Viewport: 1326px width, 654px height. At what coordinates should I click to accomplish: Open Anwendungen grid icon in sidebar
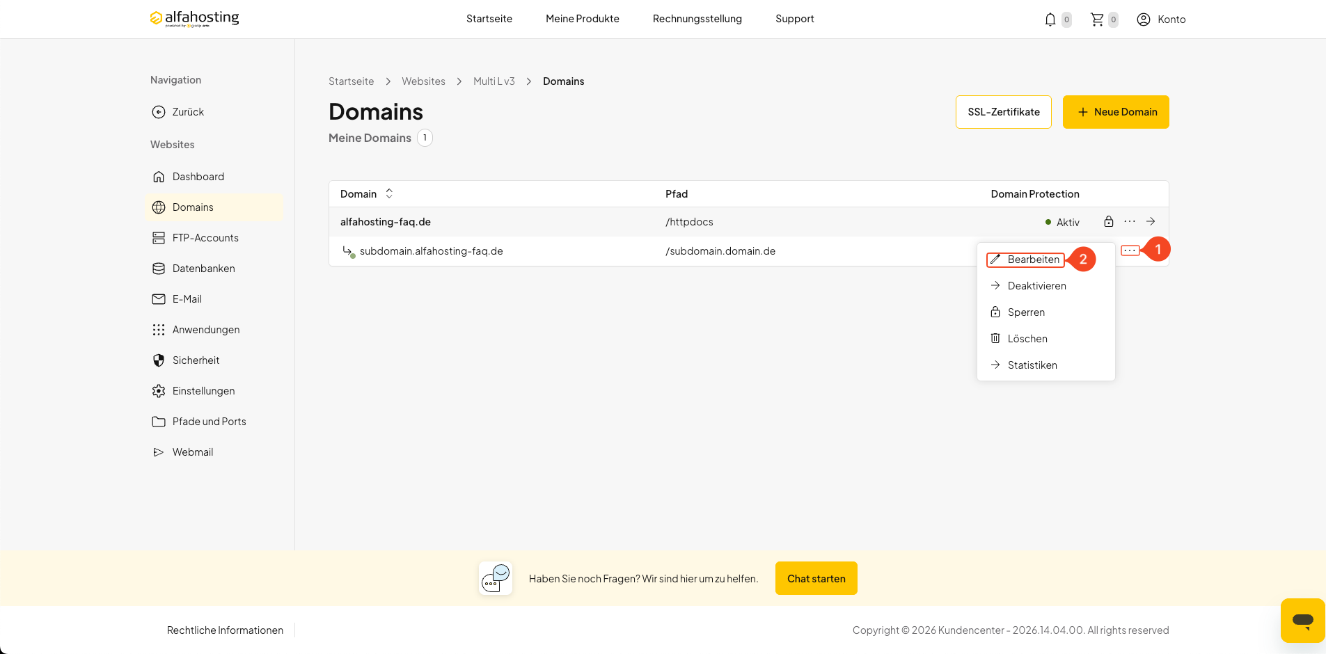(159, 330)
